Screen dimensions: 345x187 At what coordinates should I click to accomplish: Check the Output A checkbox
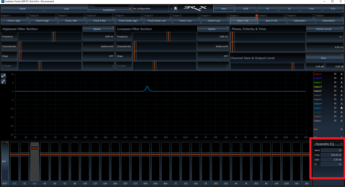pos(28,16)
